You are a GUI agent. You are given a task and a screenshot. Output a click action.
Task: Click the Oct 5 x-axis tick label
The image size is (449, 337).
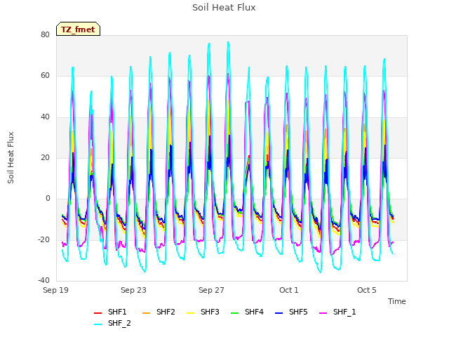tap(367, 290)
